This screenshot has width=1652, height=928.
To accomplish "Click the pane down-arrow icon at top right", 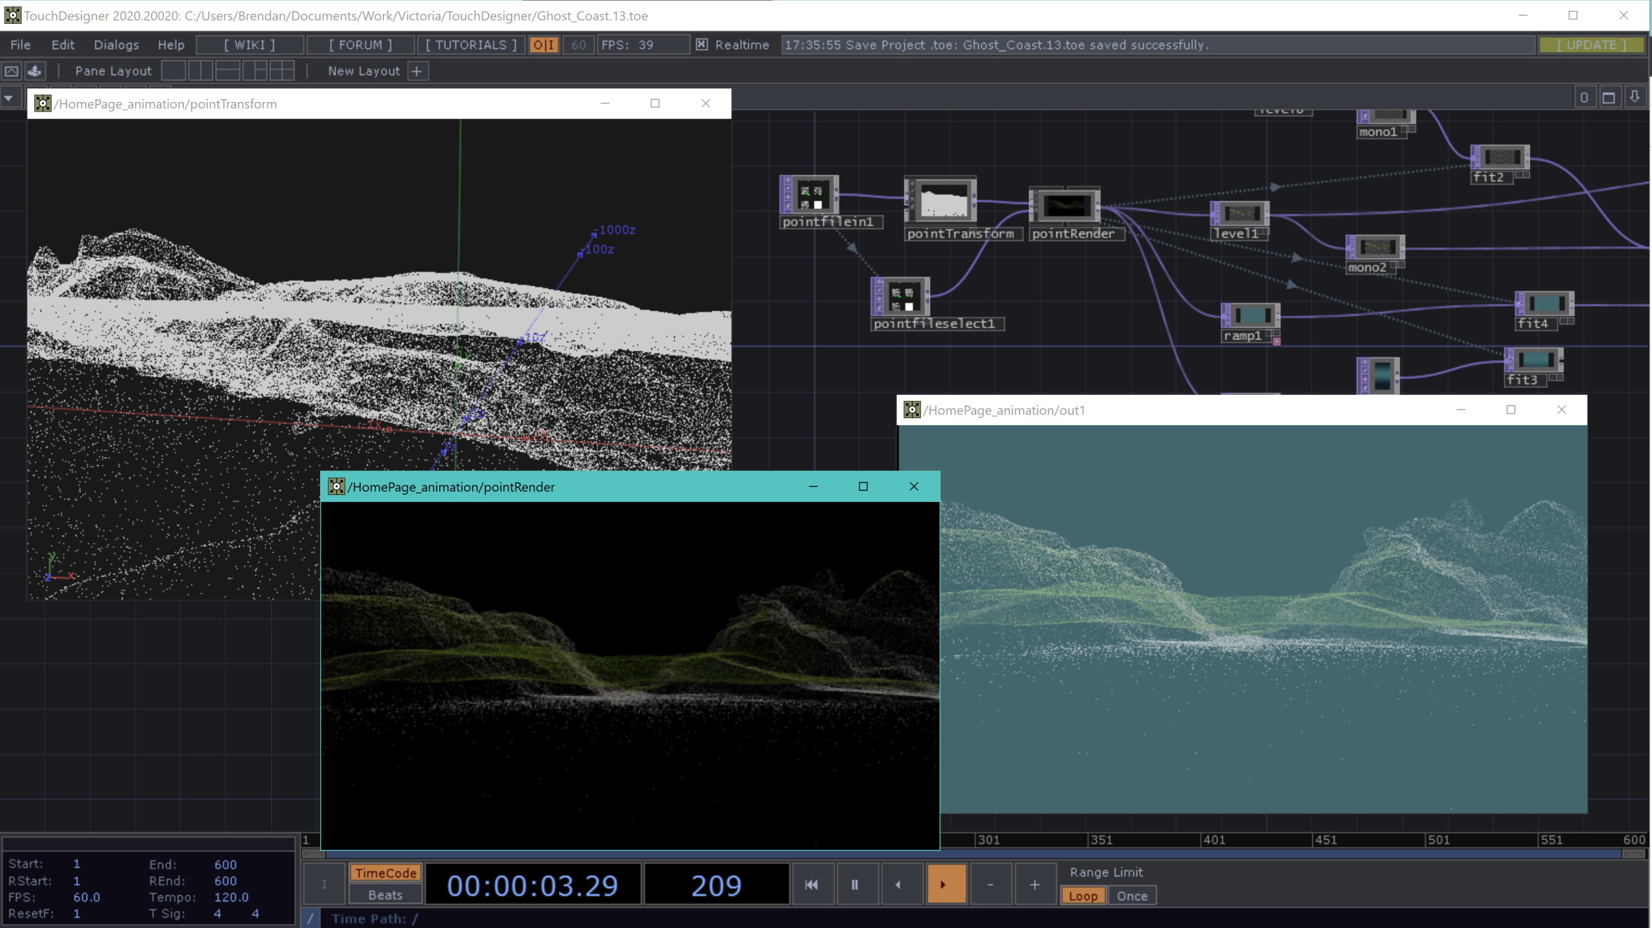I will pos(1635,97).
